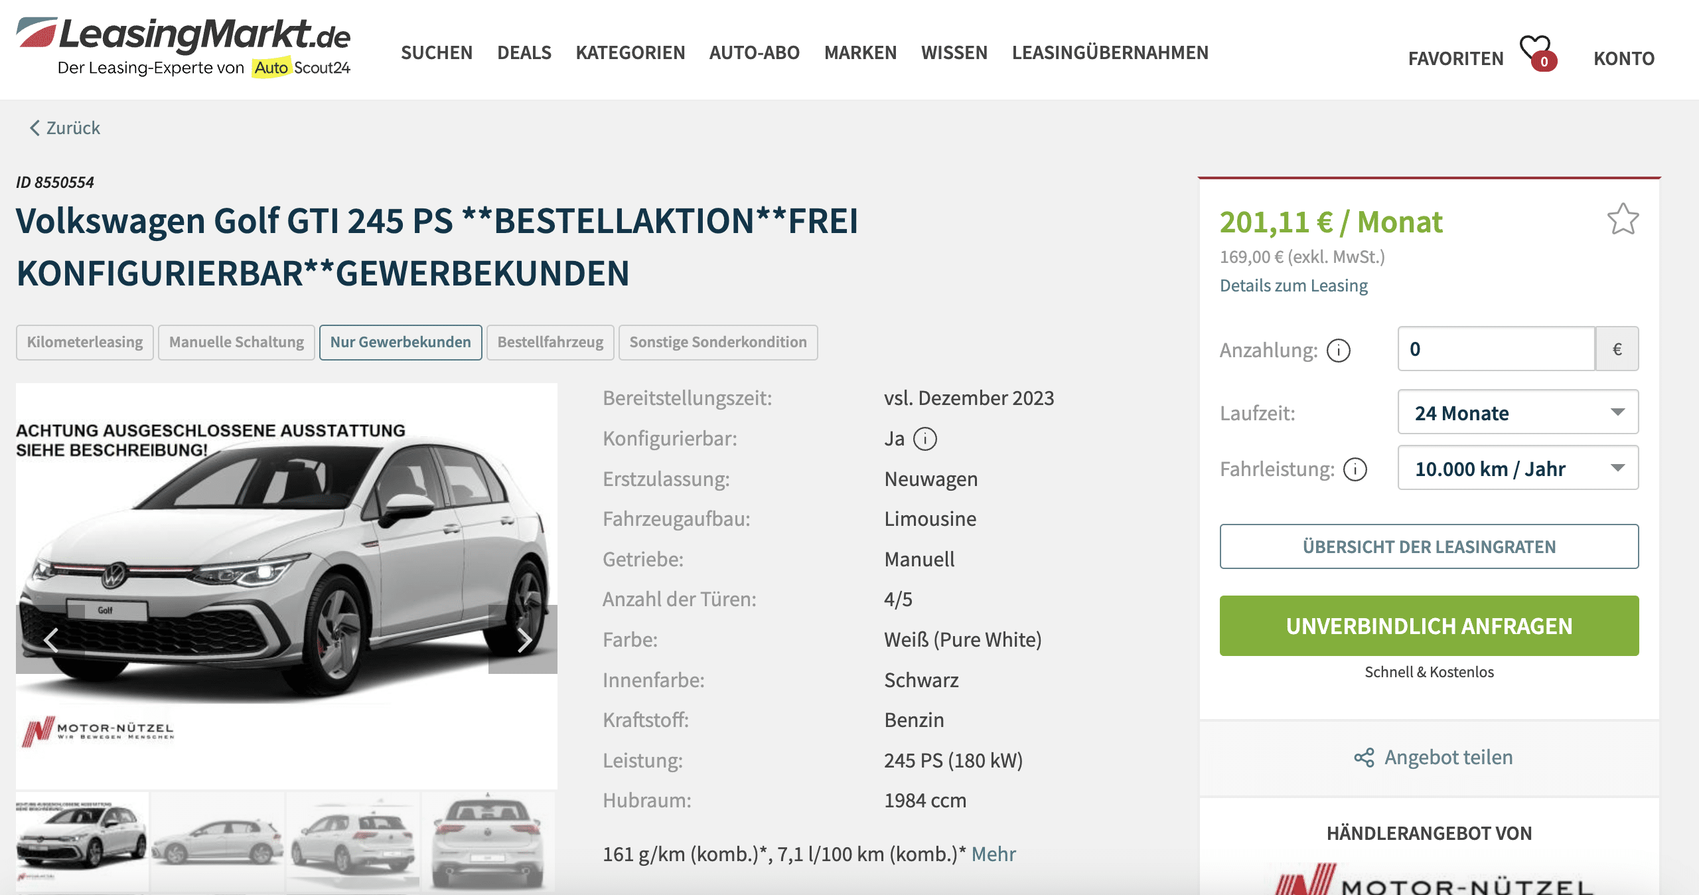This screenshot has width=1699, height=895.
Task: Select the rear view car thumbnail
Action: [488, 841]
